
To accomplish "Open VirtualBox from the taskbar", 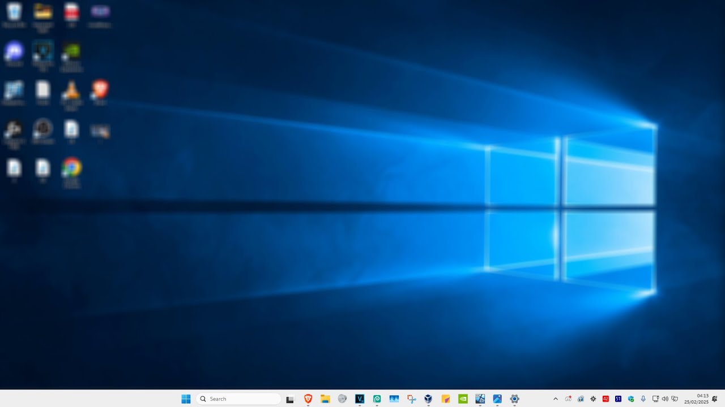I will [x=428, y=399].
